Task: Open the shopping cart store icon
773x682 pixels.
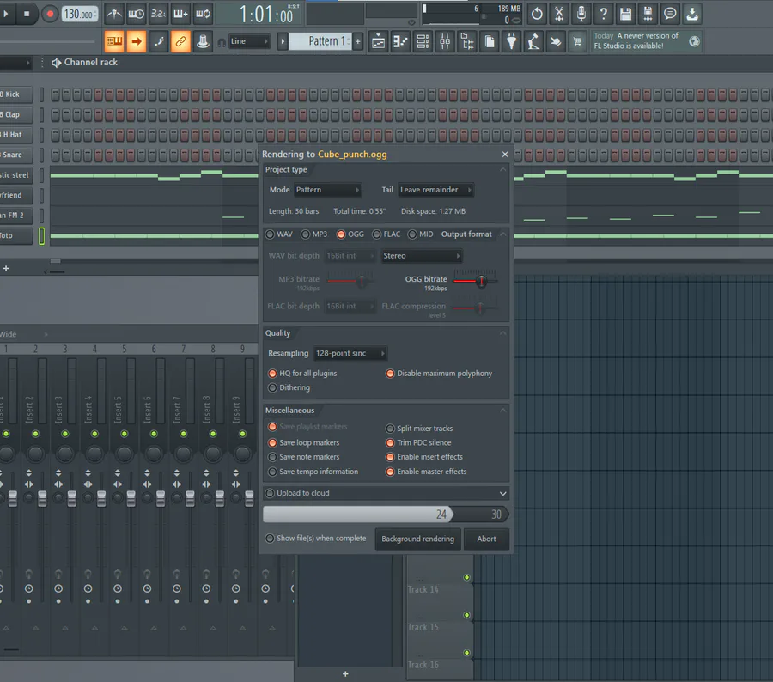Action: tap(577, 41)
